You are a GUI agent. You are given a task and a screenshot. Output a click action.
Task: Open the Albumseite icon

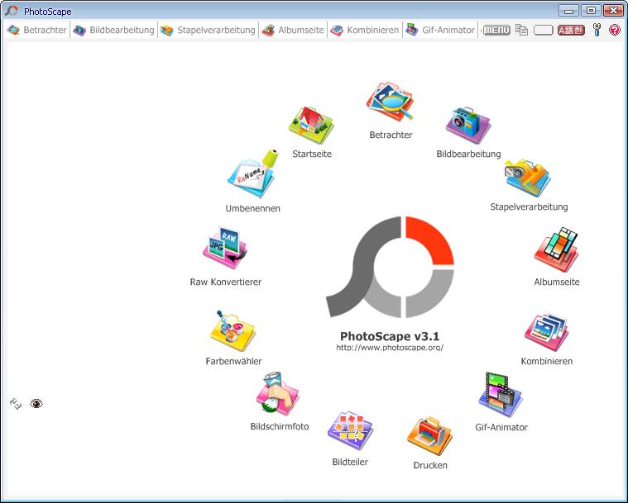click(557, 249)
